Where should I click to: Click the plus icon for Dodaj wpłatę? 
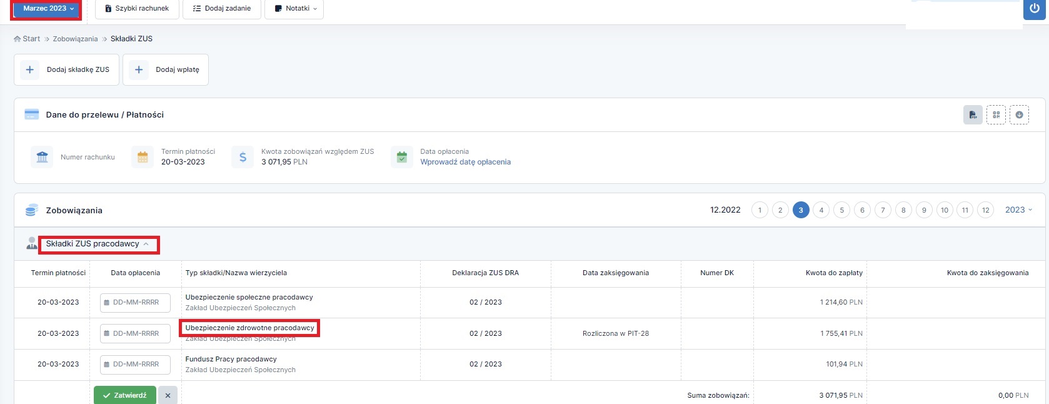pos(139,69)
